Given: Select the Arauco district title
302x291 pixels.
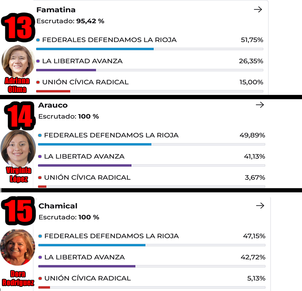Looking at the screenshot, I should click(53, 105).
